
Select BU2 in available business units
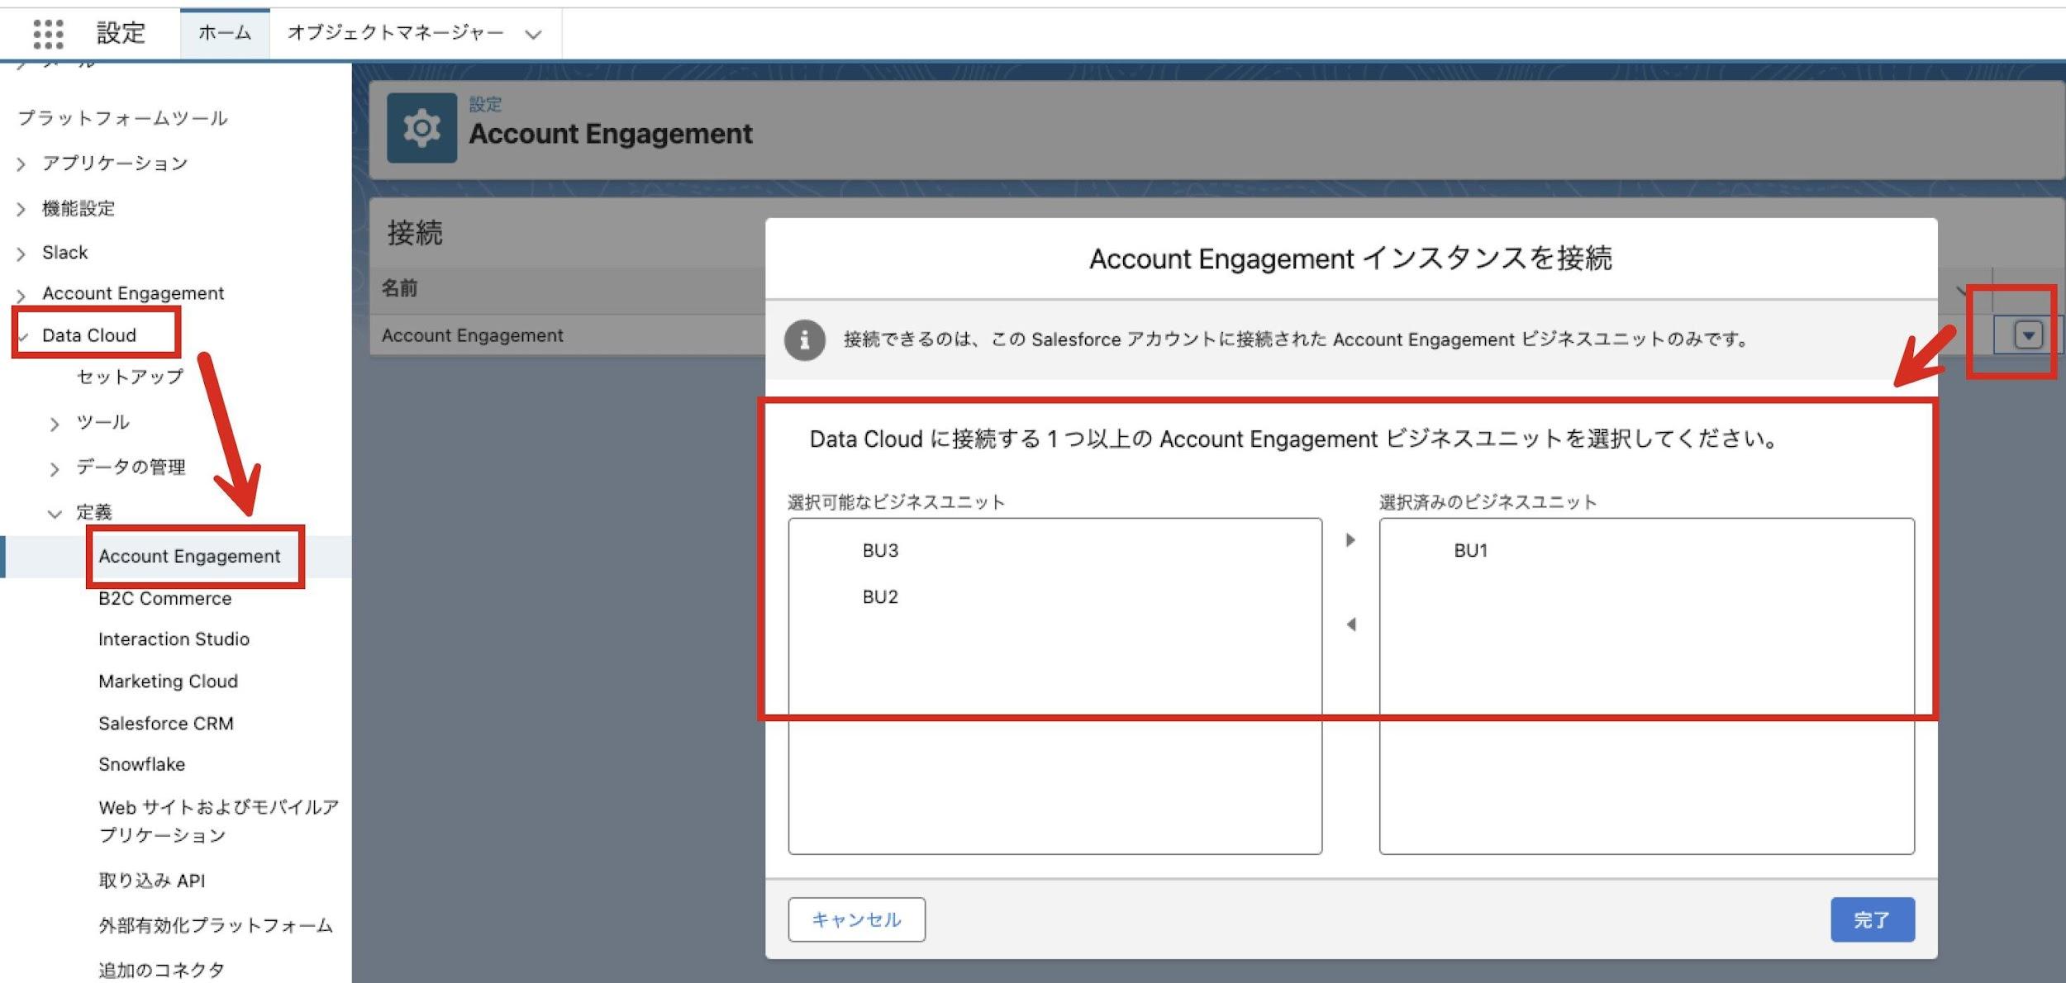tap(880, 596)
